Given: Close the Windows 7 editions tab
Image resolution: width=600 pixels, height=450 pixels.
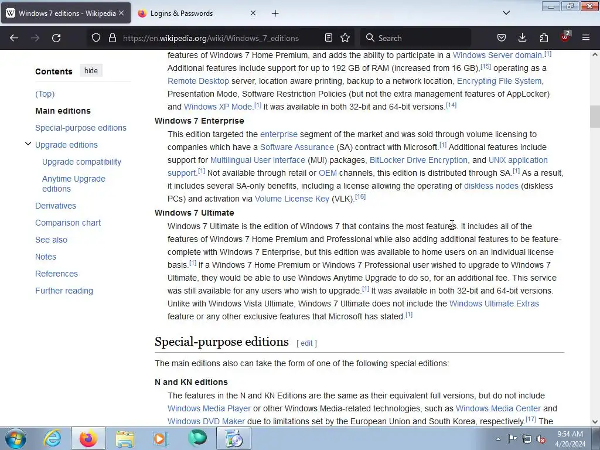Looking at the screenshot, I should [x=121, y=13].
